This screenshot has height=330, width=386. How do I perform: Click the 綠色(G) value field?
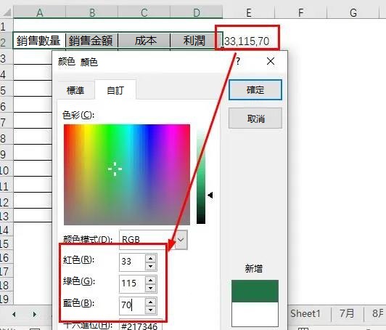click(132, 283)
